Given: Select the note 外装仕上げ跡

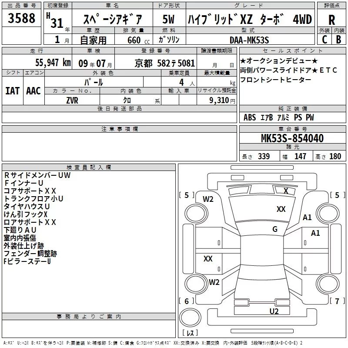Looking at the screenshot, I should (24, 246).
